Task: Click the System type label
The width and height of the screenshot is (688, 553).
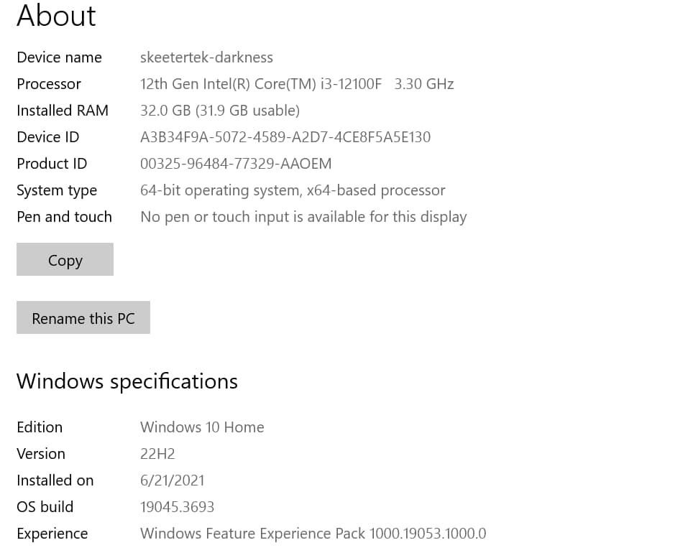Action: (57, 190)
